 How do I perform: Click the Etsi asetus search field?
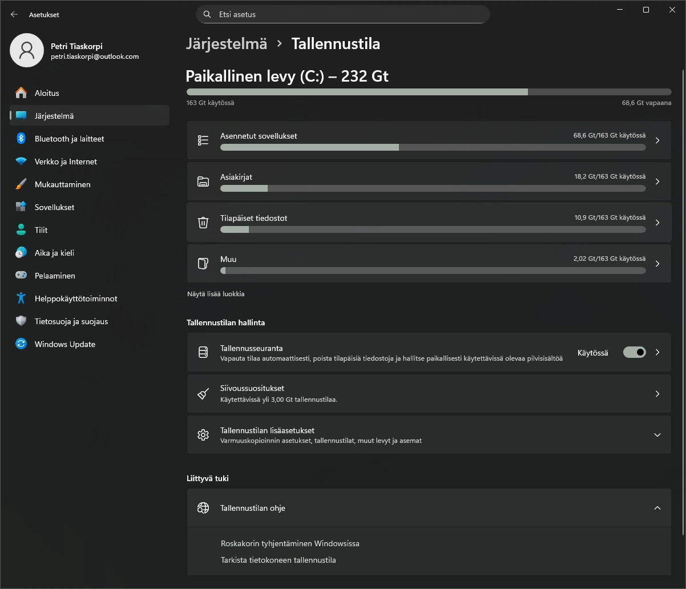(342, 14)
